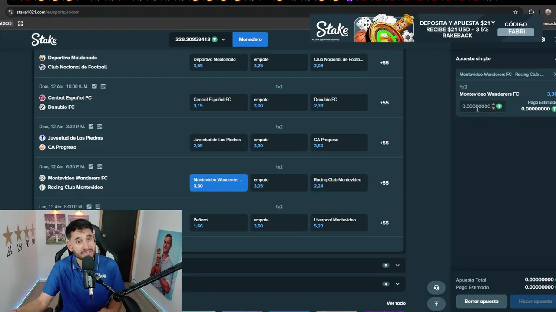Screen dimensions: 556x312
Task: Open live tracker icon for 10:00 A. M. match
Action: tap(103, 86)
